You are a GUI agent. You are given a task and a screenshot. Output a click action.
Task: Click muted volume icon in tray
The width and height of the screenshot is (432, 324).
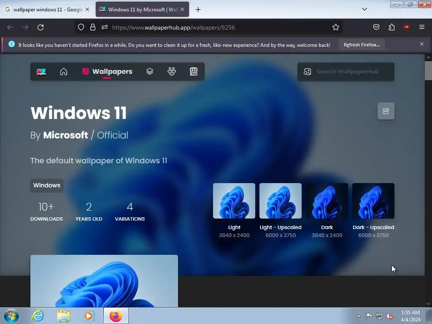point(389,316)
